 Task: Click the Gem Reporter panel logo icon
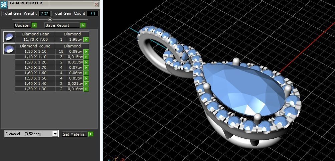click(x=4, y=4)
